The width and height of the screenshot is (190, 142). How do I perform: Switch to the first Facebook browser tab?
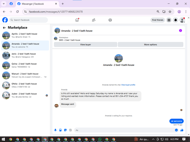point(11,4)
